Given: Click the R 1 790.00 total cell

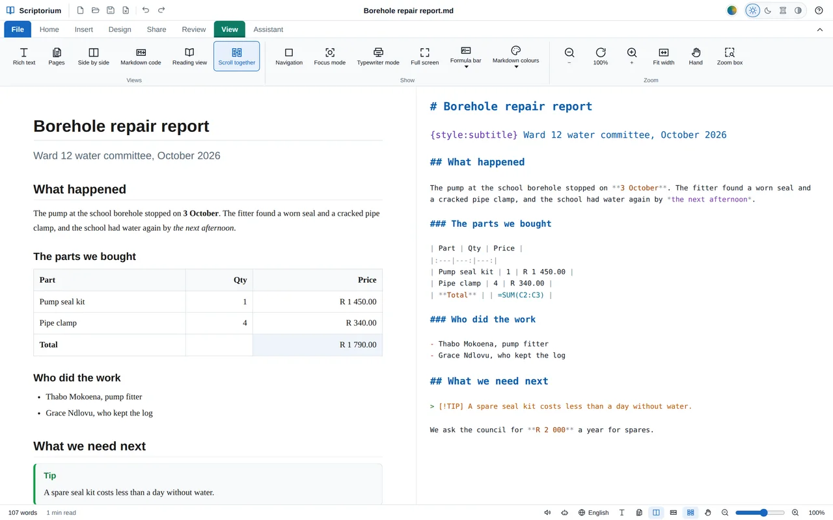Looking at the screenshot, I should pyautogui.click(x=318, y=345).
